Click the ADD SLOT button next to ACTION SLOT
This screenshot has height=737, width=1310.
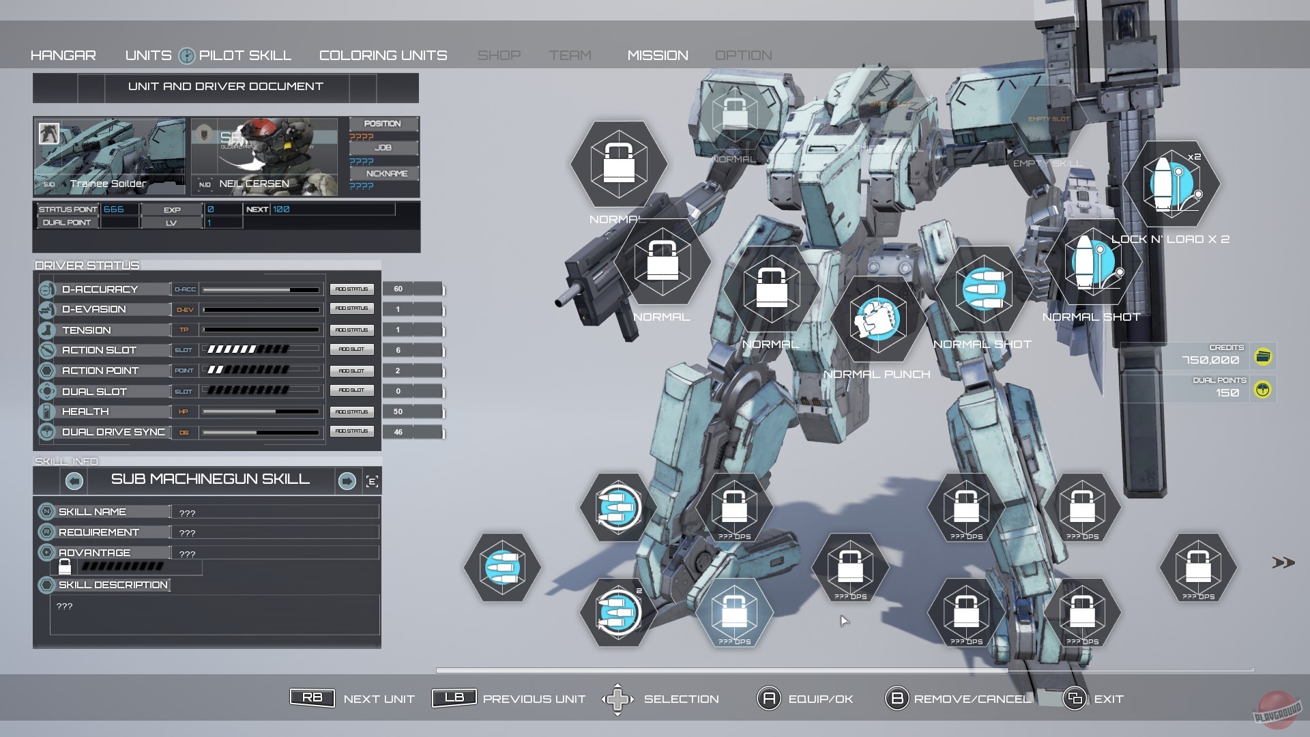(352, 349)
